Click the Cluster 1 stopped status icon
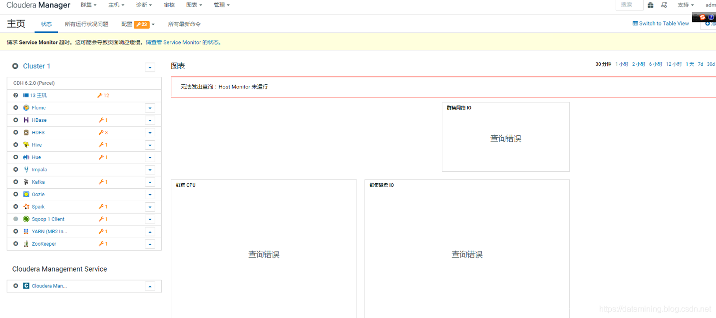The height and width of the screenshot is (318, 716). (x=15, y=66)
